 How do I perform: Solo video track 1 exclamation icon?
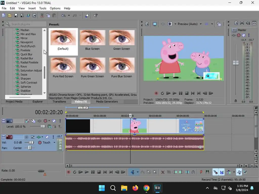pyautogui.click(x=60, y=121)
